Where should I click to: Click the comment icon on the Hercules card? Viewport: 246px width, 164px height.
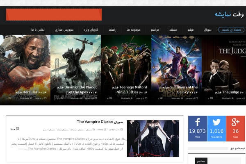10,98
